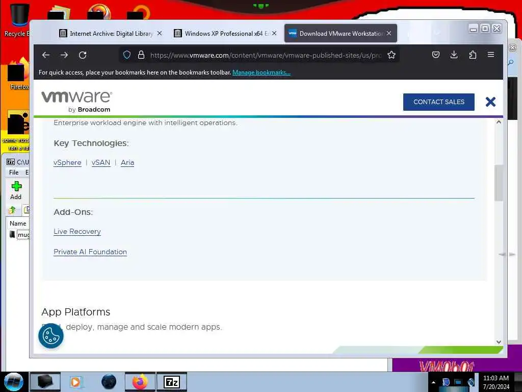
Task: Close the VMware menu overlay with X
Action: [x=490, y=102]
